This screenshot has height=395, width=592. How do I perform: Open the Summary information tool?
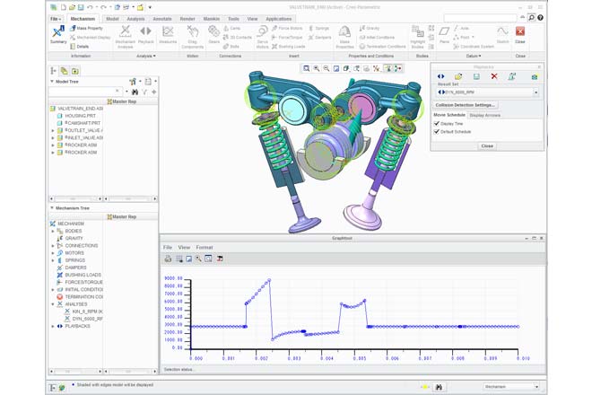click(58, 35)
